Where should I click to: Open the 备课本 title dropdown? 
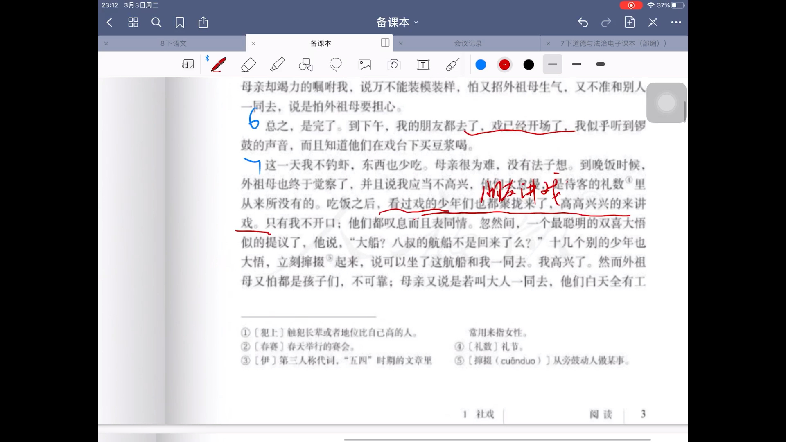[x=397, y=22]
